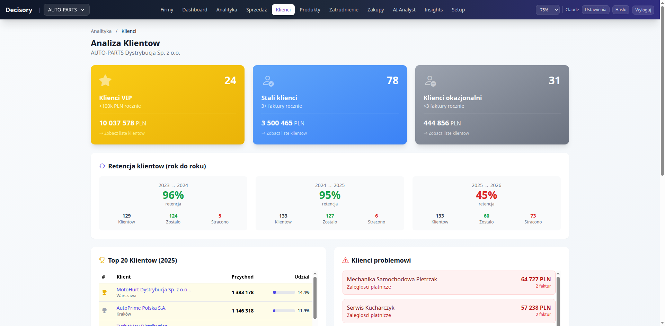Click the warning triangle problem clients icon

345,261
